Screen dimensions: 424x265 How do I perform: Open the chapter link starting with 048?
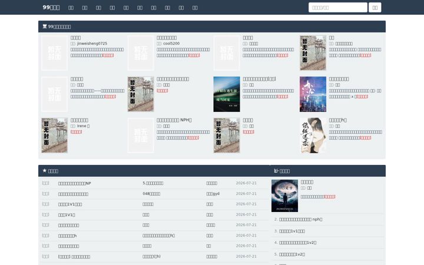coord(151,194)
